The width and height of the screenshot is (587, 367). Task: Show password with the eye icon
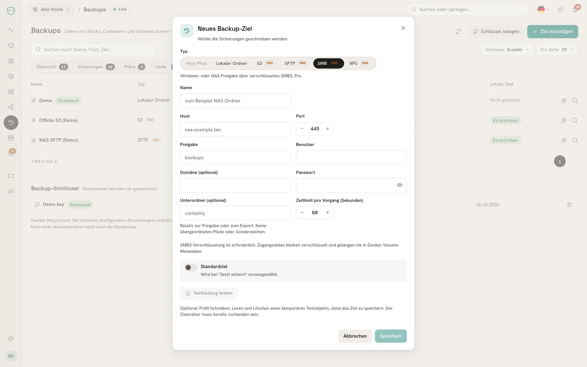click(399, 185)
